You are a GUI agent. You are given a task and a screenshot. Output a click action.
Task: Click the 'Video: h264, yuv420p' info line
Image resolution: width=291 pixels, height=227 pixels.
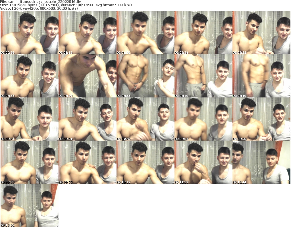coord(39,8)
